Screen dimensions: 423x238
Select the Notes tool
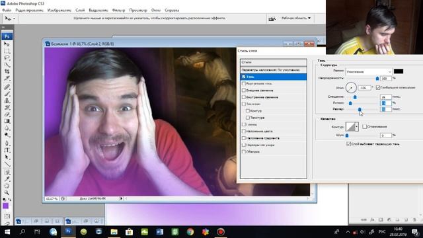[x=7, y=172]
